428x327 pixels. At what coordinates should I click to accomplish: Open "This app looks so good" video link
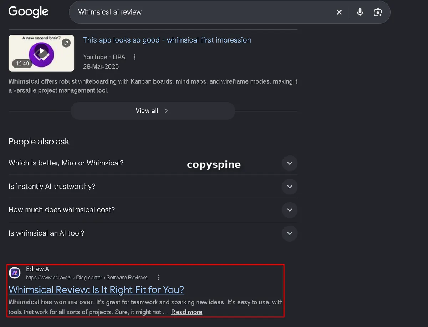tap(167, 40)
